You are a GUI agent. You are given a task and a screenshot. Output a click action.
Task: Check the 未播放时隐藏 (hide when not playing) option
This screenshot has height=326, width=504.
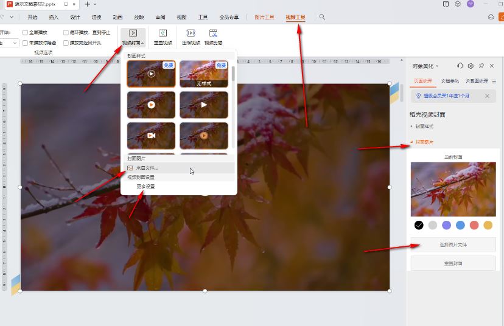(x=25, y=43)
